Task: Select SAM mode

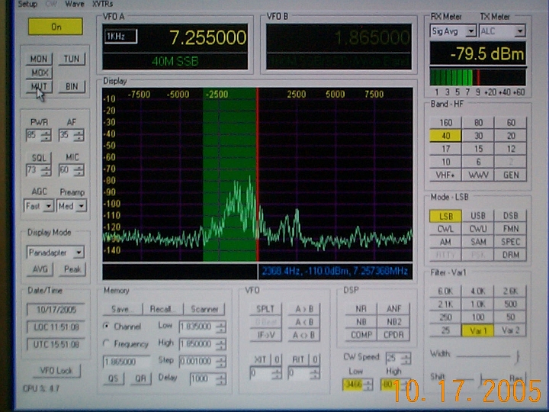Action: click(x=478, y=242)
